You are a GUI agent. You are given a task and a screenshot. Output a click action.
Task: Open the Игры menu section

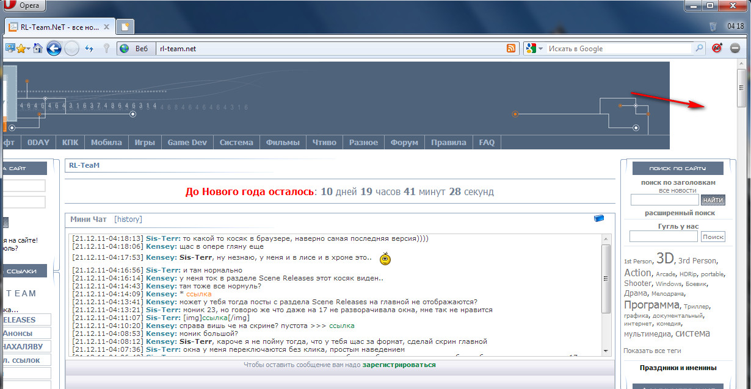[x=145, y=142]
